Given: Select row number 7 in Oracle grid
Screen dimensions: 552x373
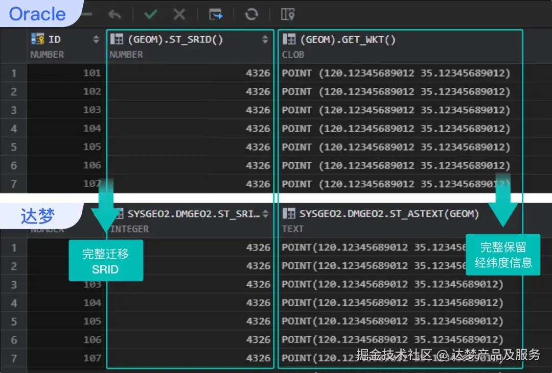Looking at the screenshot, I should 14,184.
